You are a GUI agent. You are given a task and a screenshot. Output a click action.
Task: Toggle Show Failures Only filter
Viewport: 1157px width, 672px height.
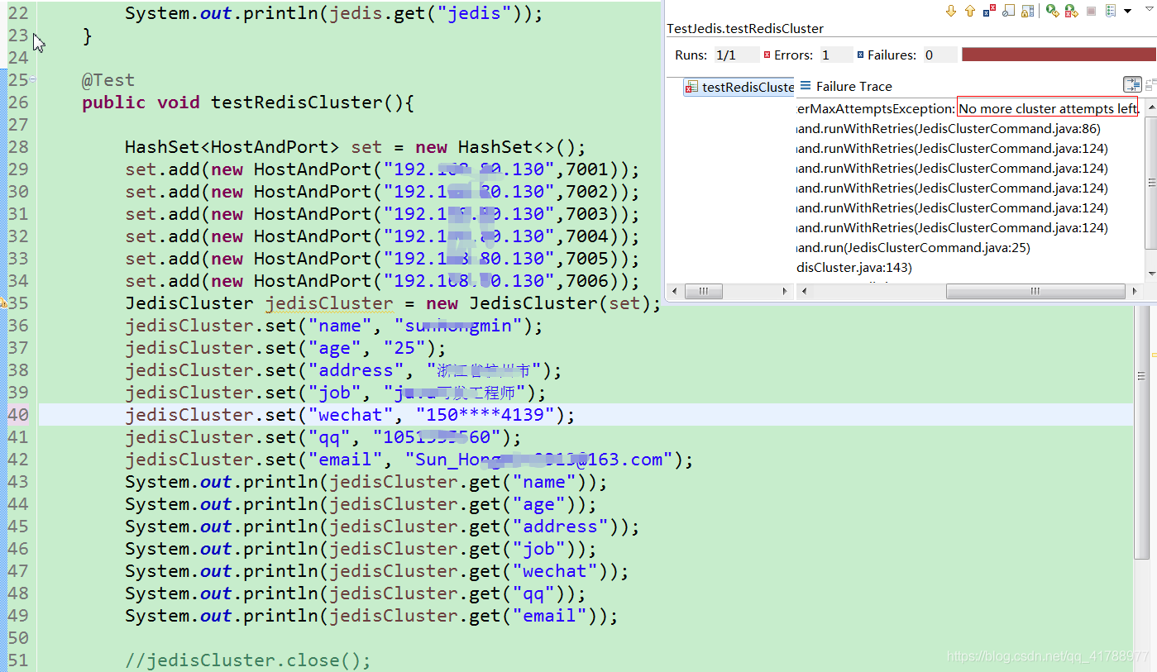(990, 11)
